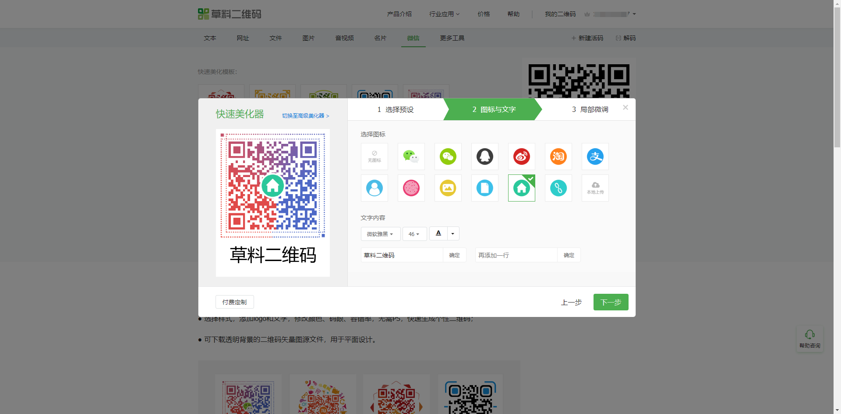The image size is (841, 414).
Task: Select the green home icon
Action: pos(522,188)
